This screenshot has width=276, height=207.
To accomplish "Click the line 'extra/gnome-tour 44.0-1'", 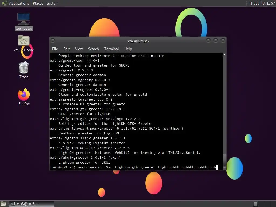I will point(75,61).
